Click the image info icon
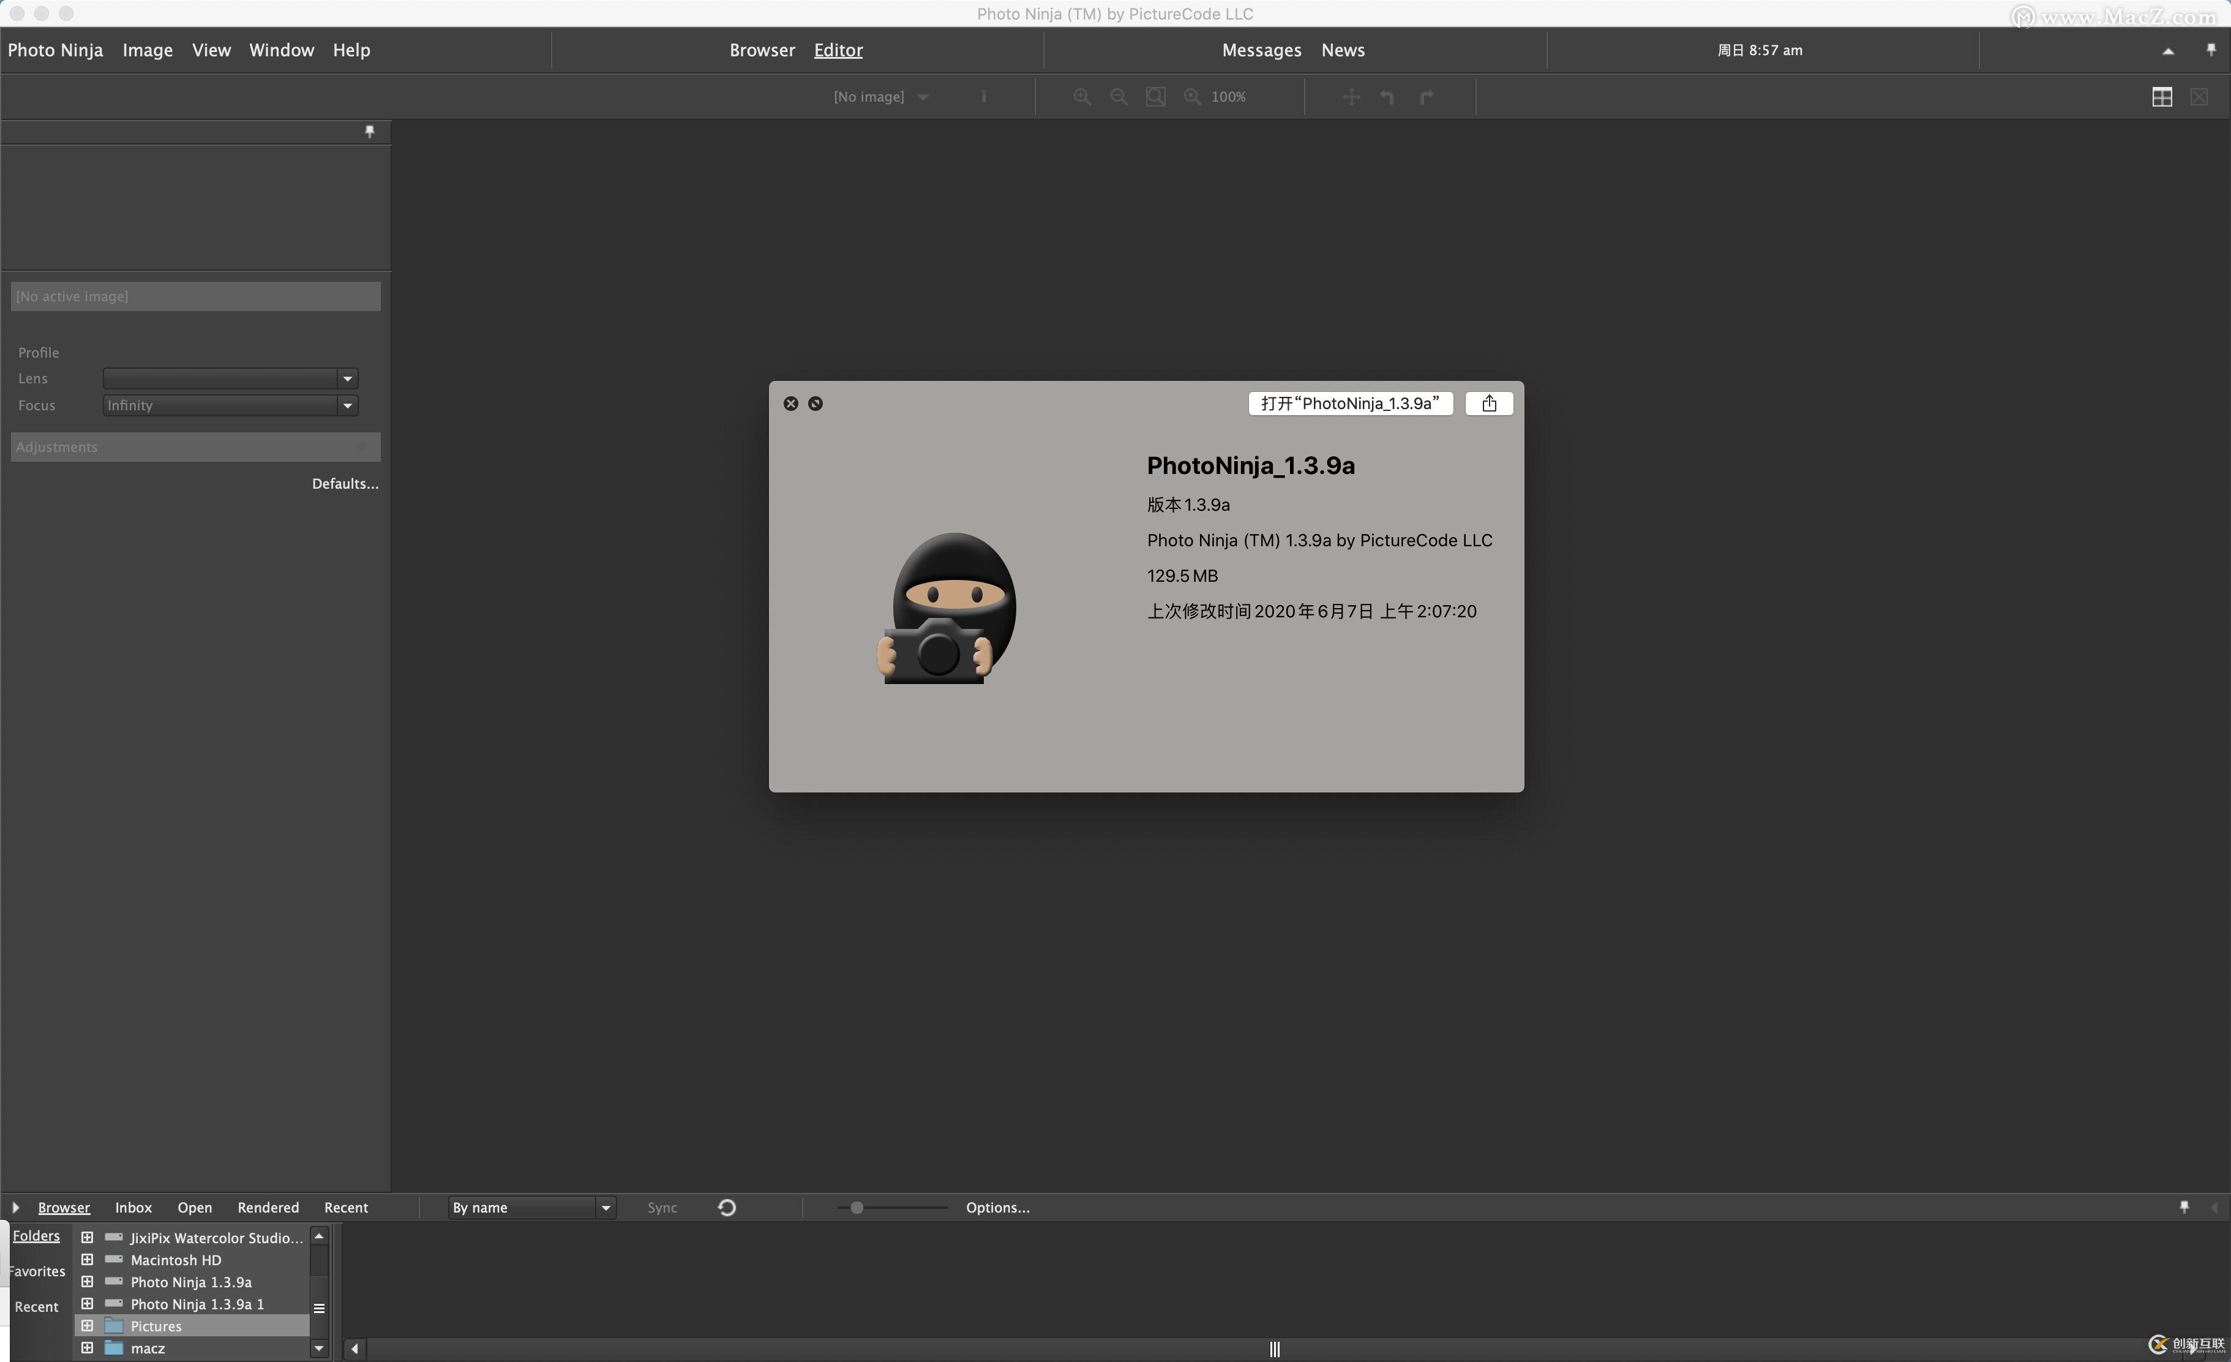This screenshot has height=1362, width=2231. click(983, 96)
